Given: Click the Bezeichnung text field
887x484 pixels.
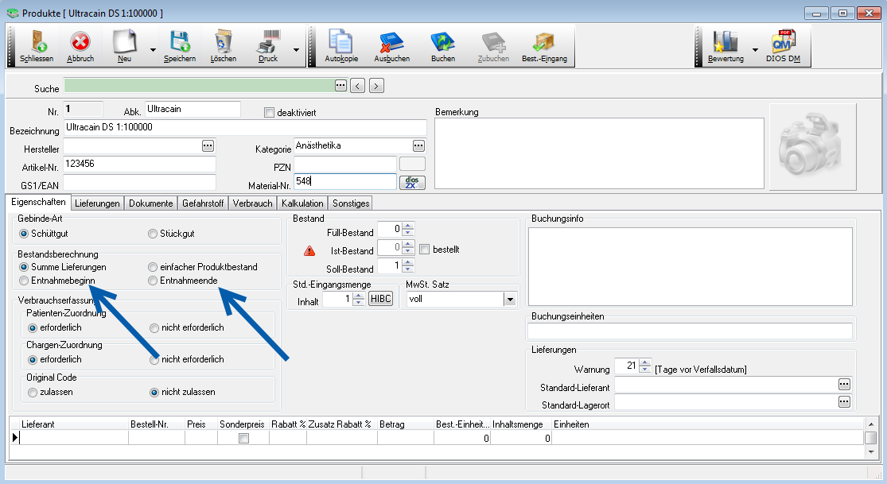Looking at the screenshot, I should (x=245, y=128).
